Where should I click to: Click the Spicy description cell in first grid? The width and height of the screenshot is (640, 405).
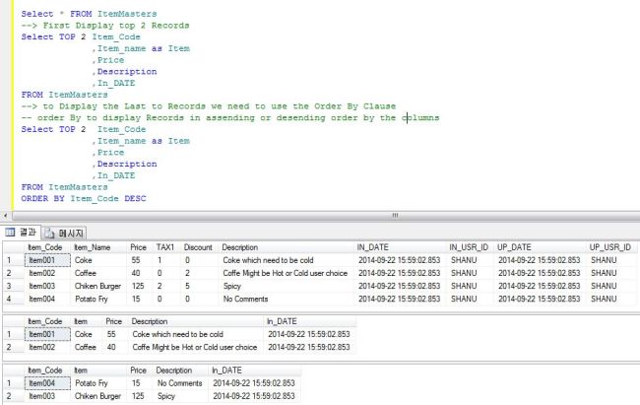pos(287,286)
